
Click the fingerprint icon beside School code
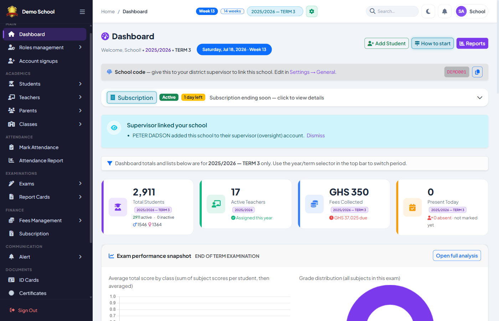(109, 72)
